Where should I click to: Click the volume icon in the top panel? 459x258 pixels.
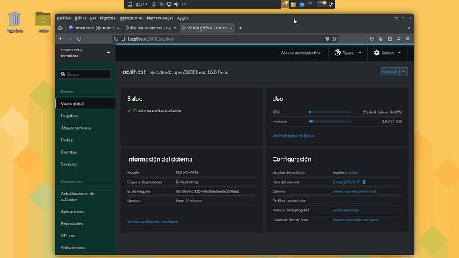pyautogui.click(x=176, y=5)
